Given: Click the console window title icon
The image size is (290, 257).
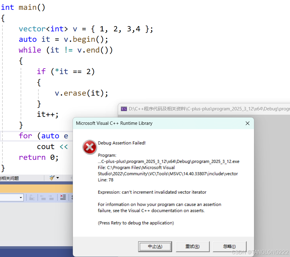Looking at the screenshot, I should click(124, 109).
